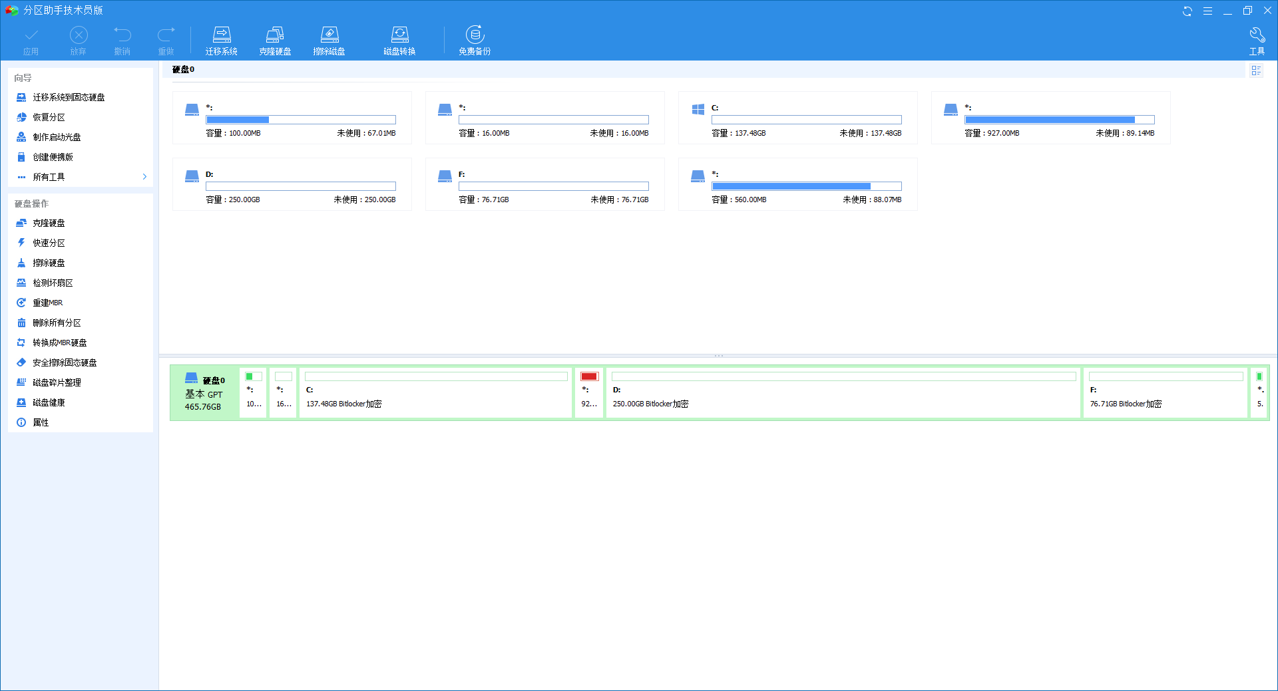The width and height of the screenshot is (1278, 691).
Task: Select the C: partition card
Action: [x=797, y=118]
